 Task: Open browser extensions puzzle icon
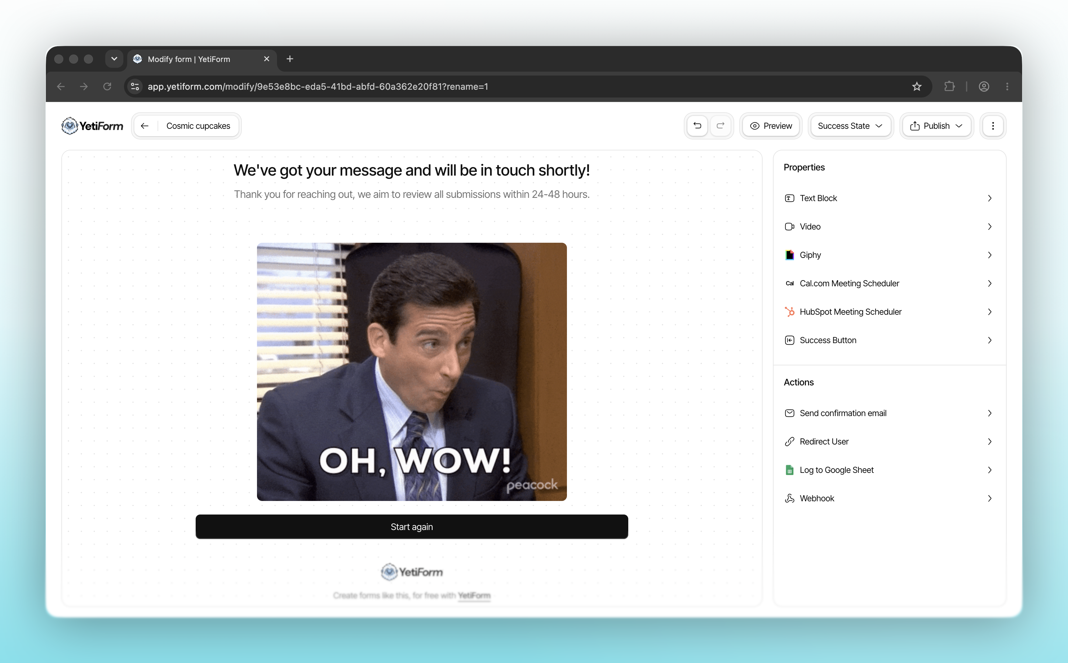point(949,87)
